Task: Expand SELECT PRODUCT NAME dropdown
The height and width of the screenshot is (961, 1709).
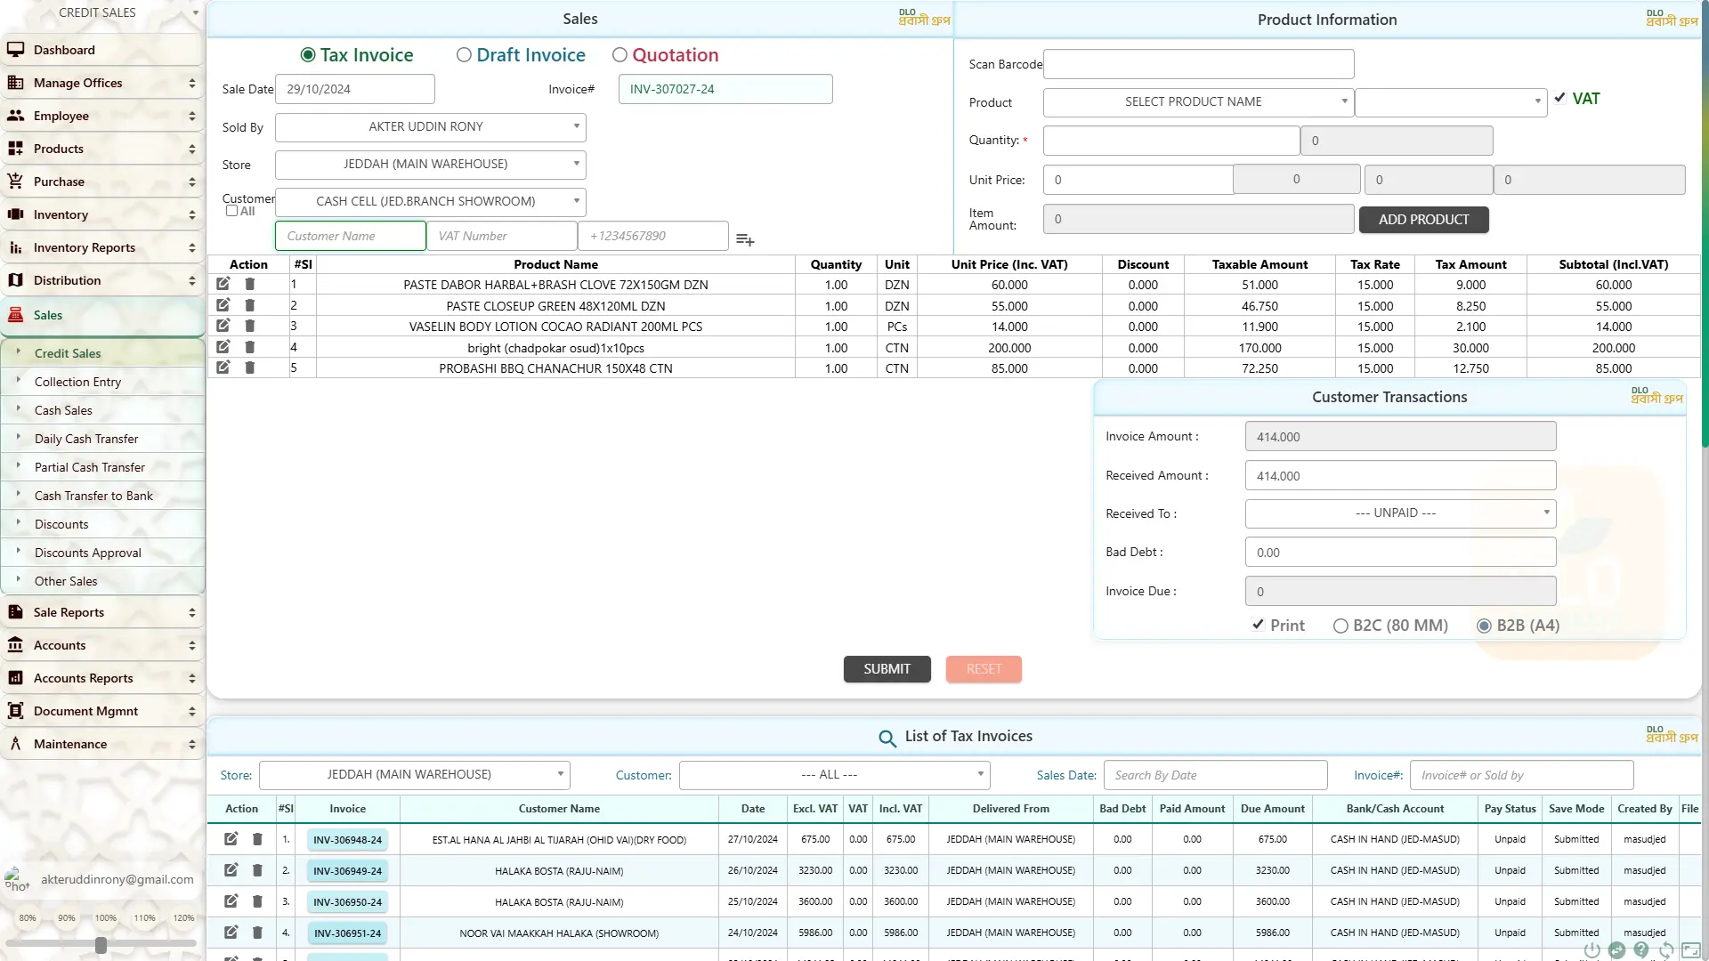Action: (x=1198, y=102)
